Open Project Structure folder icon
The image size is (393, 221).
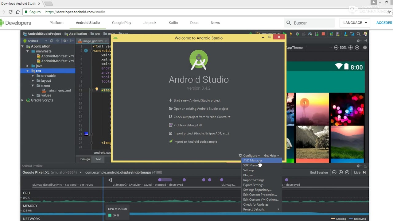point(352,34)
